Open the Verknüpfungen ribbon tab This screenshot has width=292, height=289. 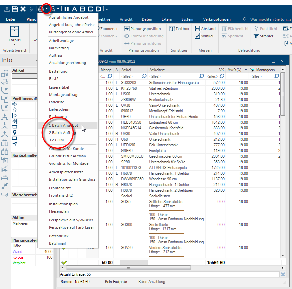click(x=217, y=19)
